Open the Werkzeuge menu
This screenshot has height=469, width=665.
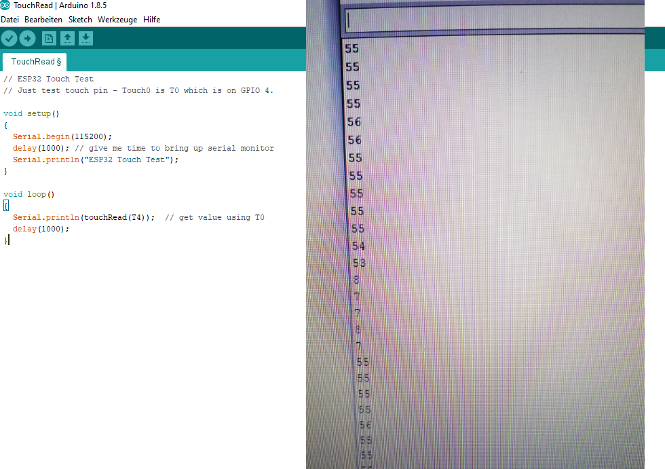(x=117, y=20)
